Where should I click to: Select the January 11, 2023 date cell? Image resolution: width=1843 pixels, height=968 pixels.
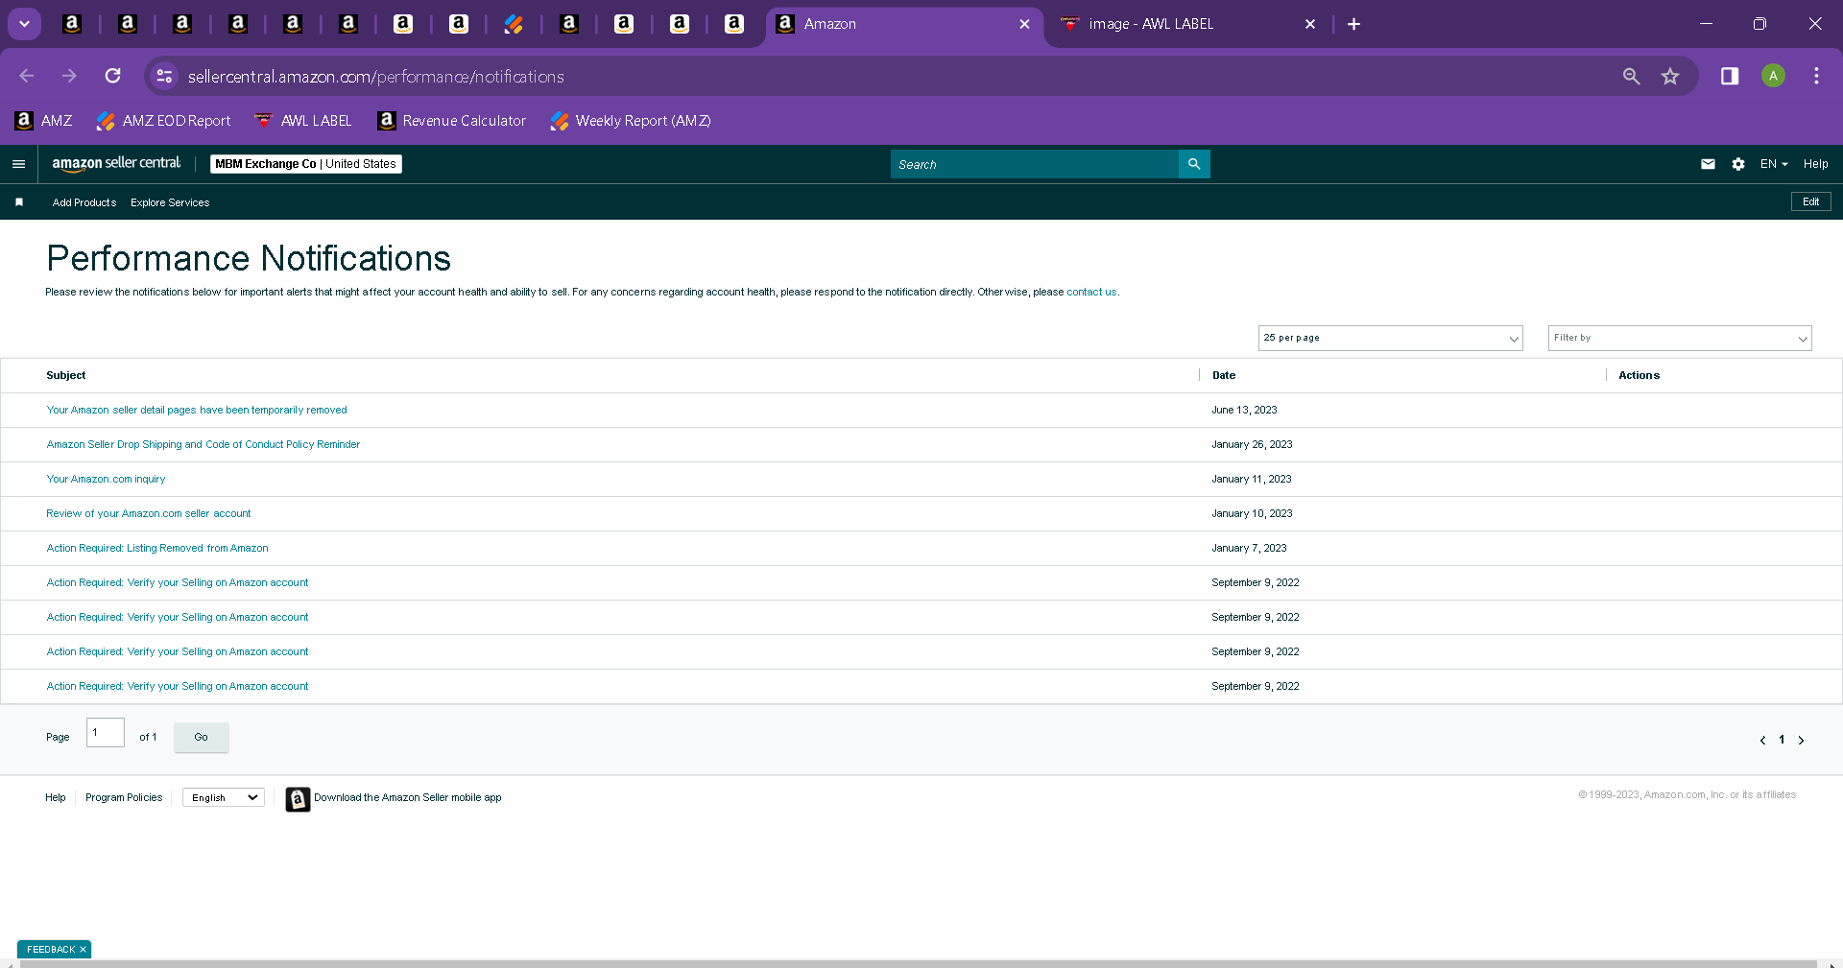coord(1252,479)
